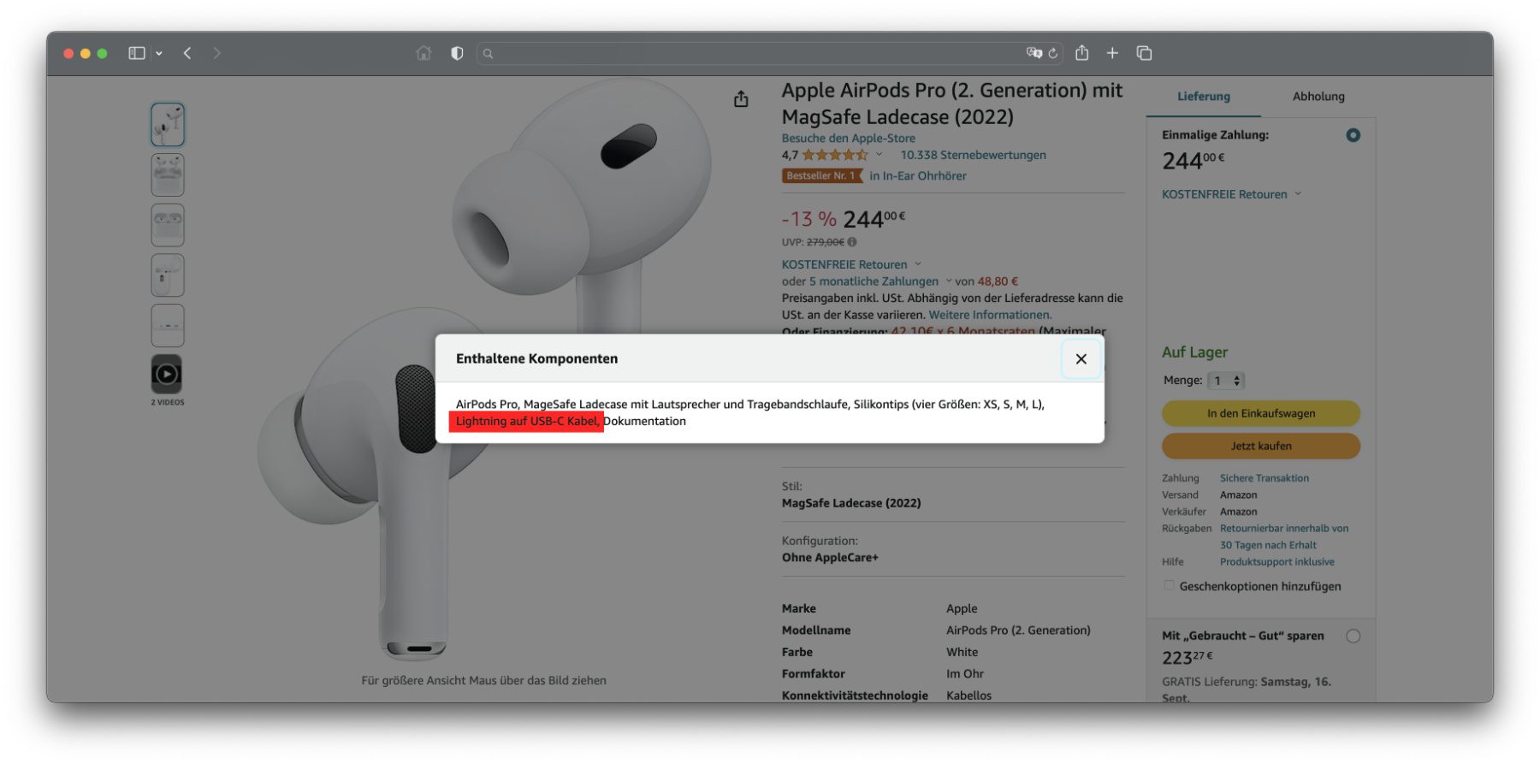
Task: Share the product using image share icon
Action: (741, 99)
